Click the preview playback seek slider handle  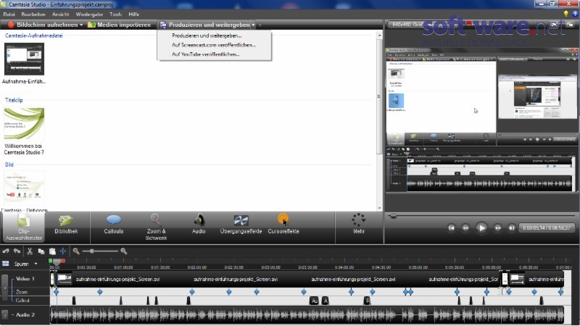click(x=393, y=216)
